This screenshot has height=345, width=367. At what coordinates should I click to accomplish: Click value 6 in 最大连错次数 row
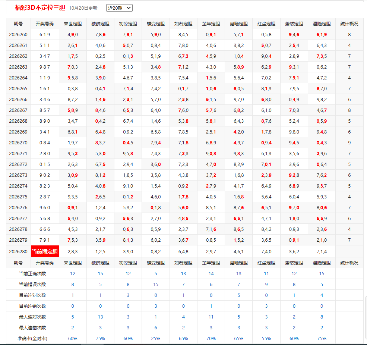(x=156, y=327)
